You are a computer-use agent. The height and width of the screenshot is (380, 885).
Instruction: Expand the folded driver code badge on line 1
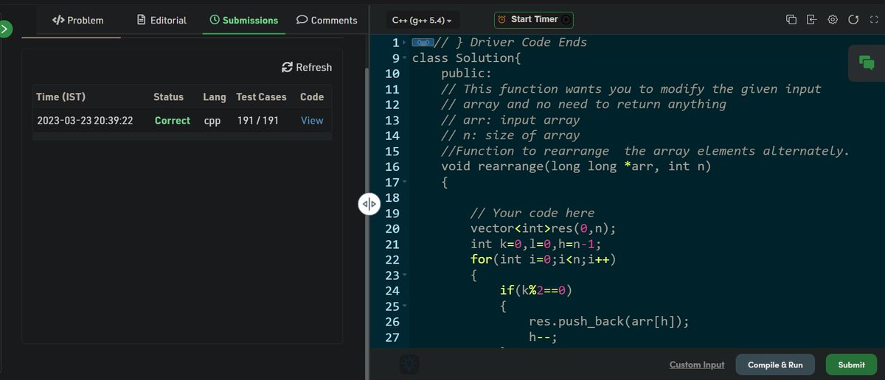[x=423, y=42]
